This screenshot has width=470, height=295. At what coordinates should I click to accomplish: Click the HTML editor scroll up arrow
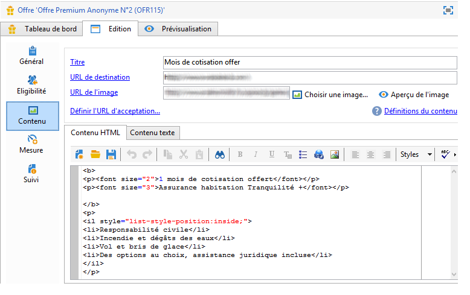(454, 171)
